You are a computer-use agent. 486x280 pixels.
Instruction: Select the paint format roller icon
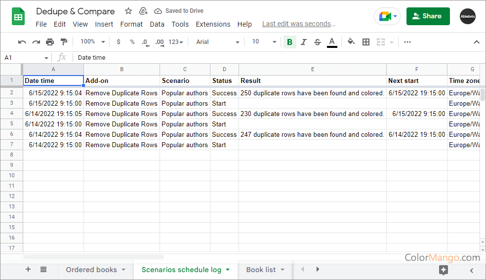(x=64, y=42)
